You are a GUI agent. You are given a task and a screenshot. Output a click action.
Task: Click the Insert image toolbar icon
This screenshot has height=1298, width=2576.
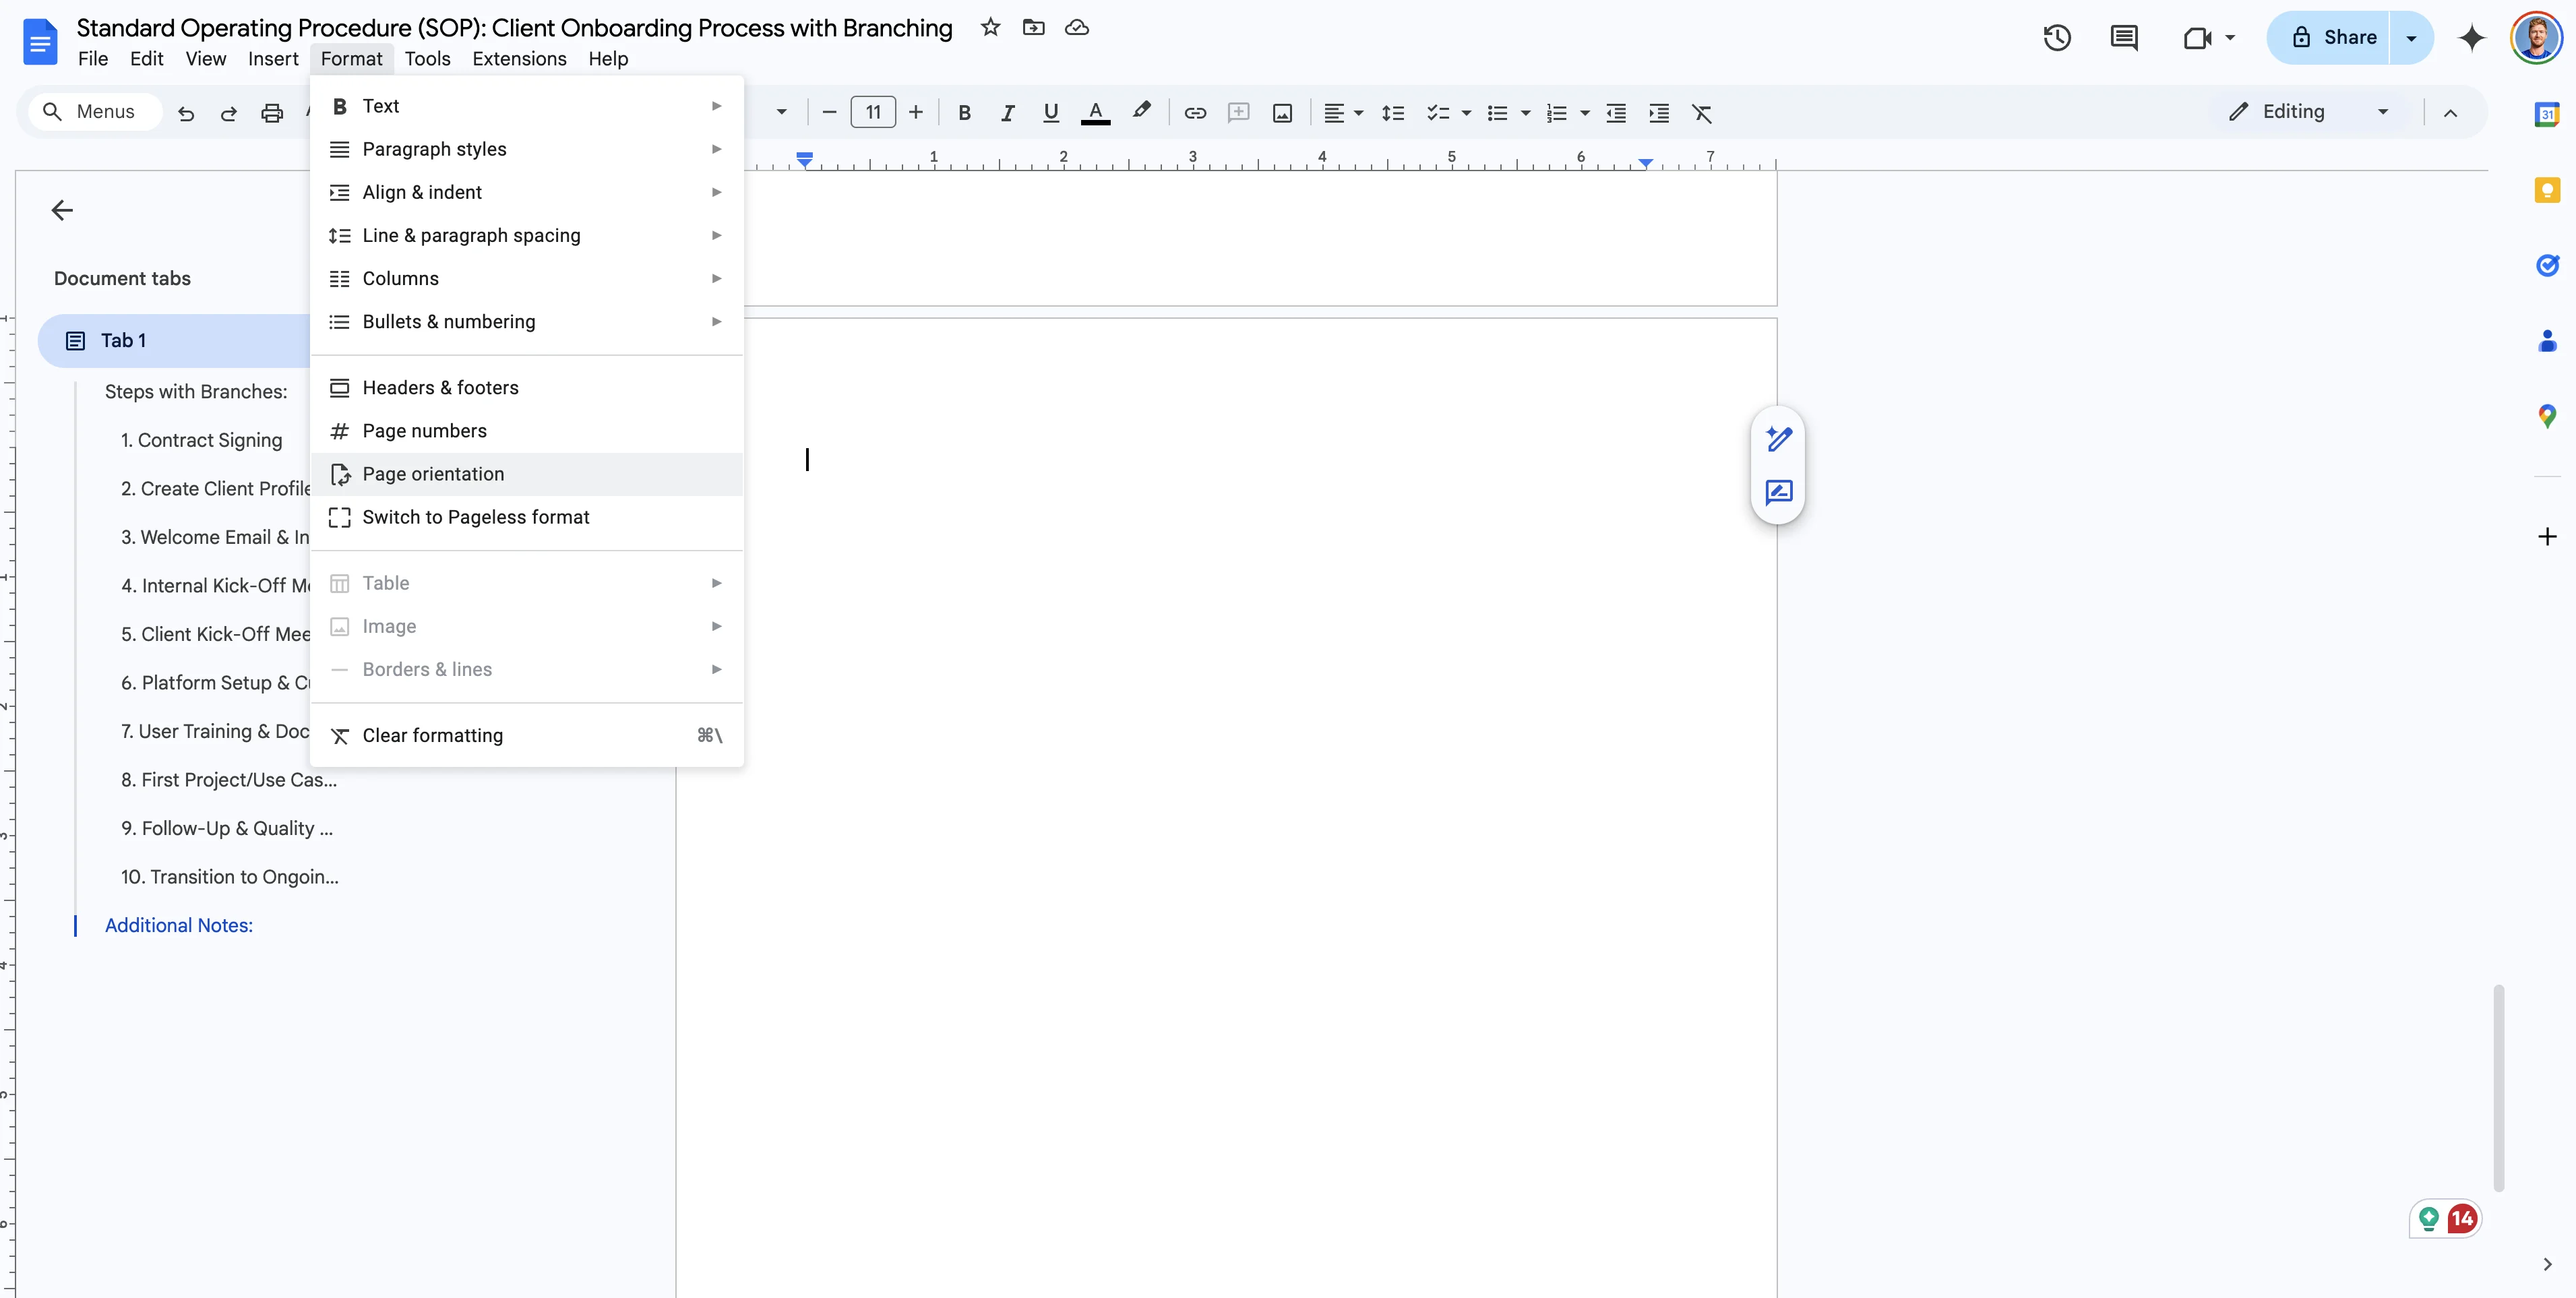tap(1282, 113)
